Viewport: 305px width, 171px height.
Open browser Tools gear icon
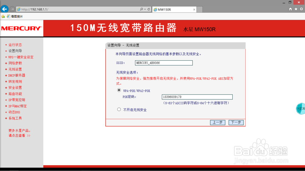click(x=301, y=9)
